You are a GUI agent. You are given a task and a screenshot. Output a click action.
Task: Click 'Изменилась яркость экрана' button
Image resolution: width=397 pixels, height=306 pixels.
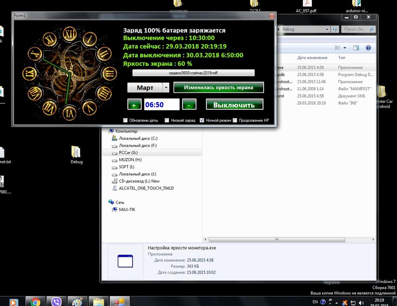tap(218, 87)
